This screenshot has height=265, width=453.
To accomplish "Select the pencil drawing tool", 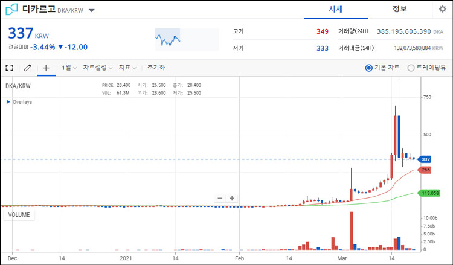I will pos(27,68).
